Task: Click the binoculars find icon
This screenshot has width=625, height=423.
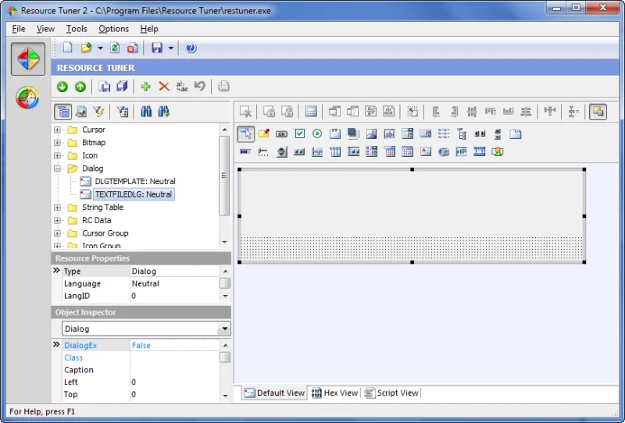Action: point(146,112)
